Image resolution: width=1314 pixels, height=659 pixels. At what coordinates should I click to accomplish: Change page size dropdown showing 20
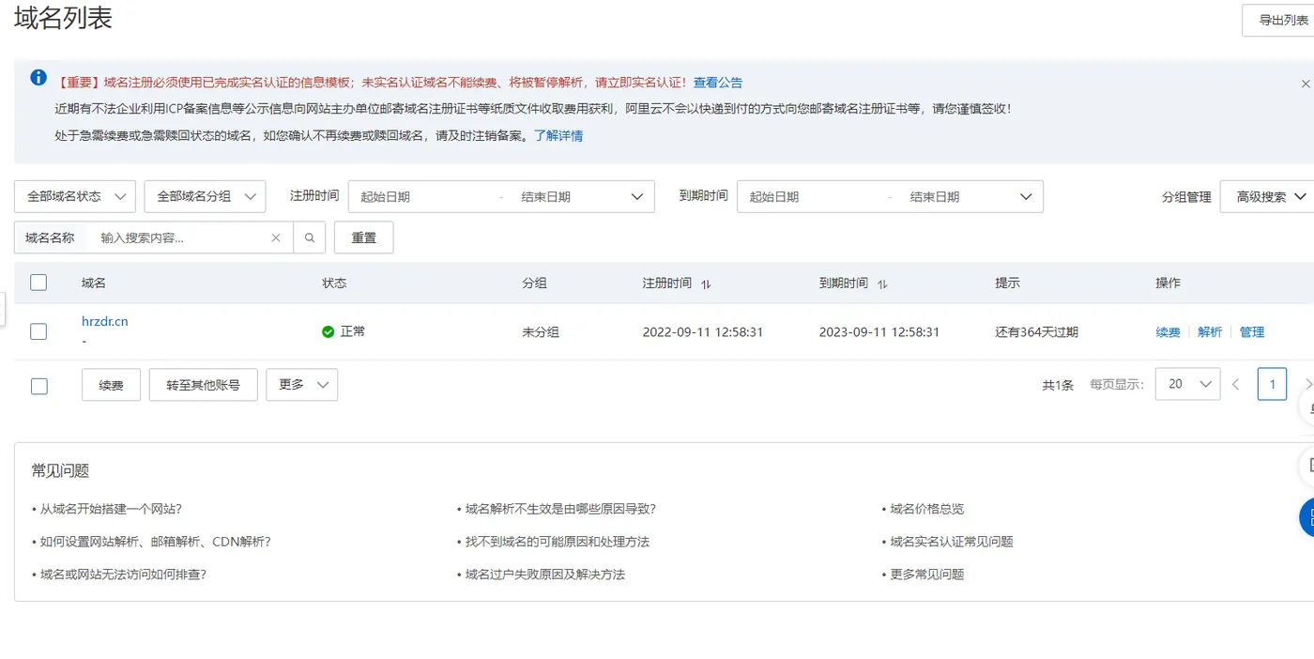pos(1188,384)
